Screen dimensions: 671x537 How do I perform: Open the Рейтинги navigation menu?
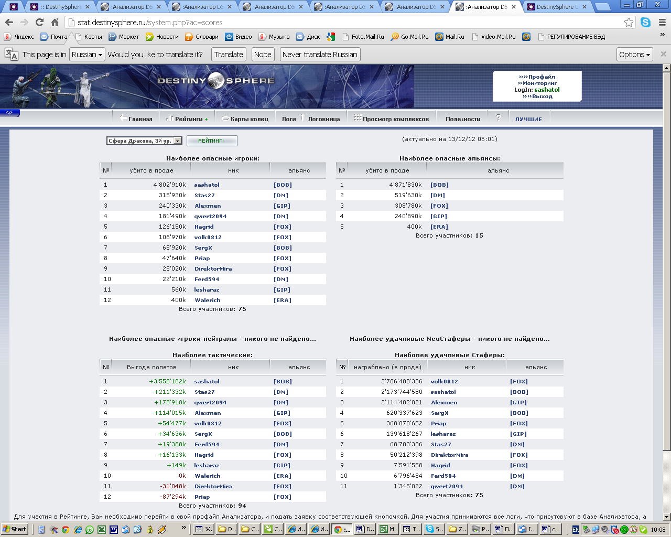coord(188,119)
